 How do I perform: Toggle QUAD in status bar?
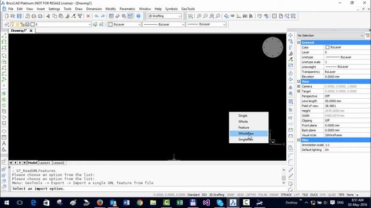pyautogui.click(x=332, y=195)
